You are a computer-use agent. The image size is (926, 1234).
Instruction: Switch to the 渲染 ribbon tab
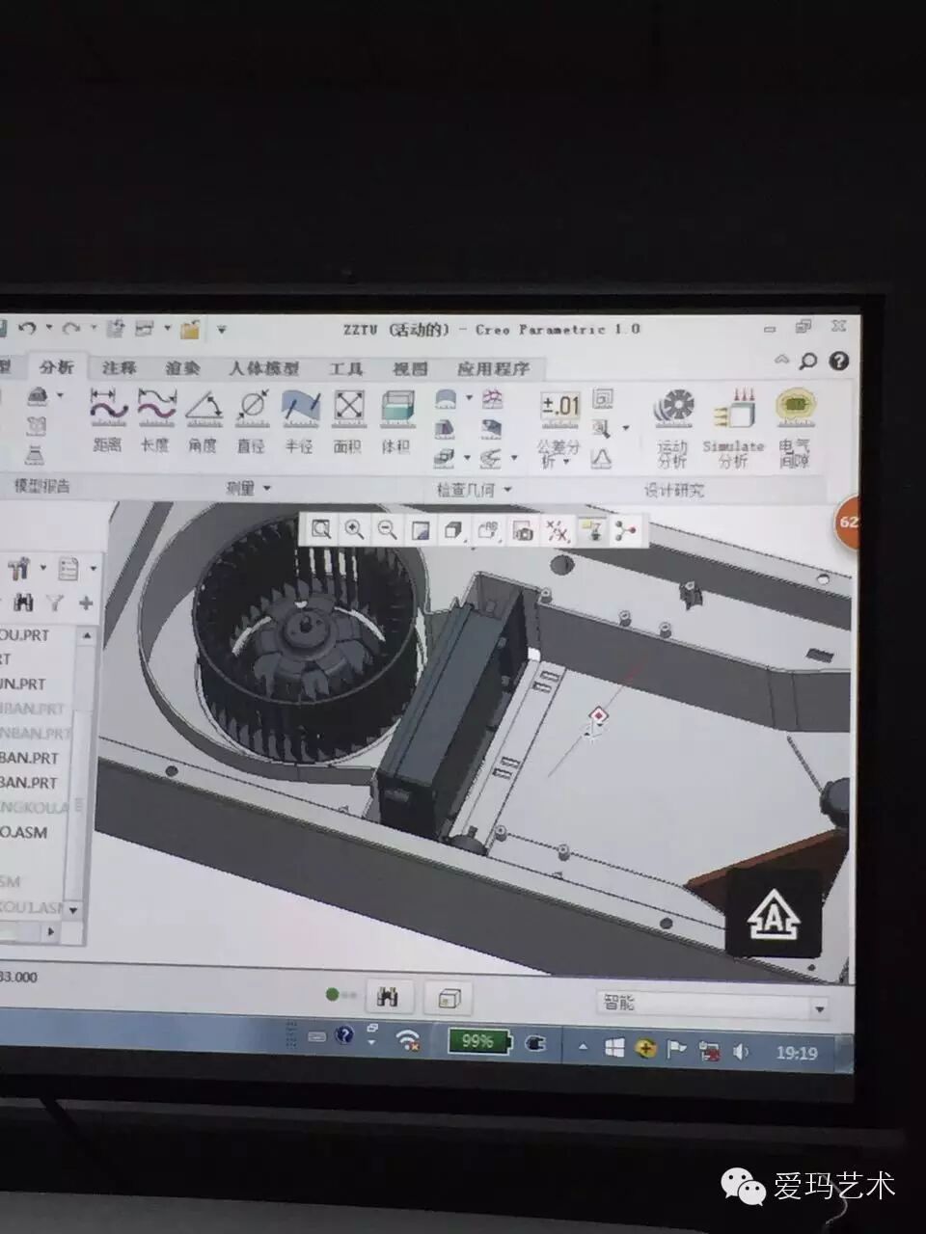click(181, 368)
